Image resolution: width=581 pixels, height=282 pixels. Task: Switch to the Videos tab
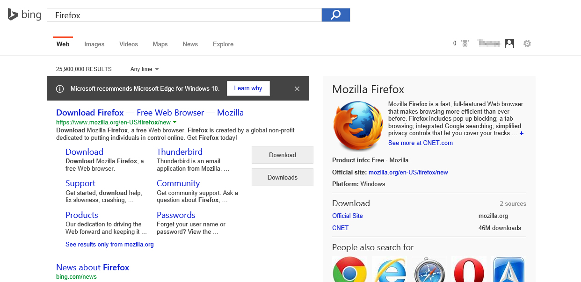click(x=129, y=44)
